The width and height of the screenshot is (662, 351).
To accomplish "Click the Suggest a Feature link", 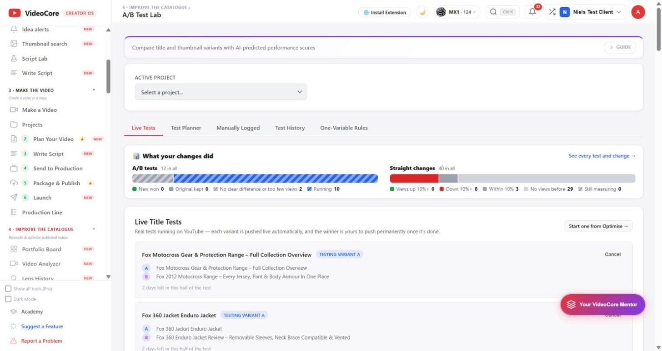I will point(42,326).
